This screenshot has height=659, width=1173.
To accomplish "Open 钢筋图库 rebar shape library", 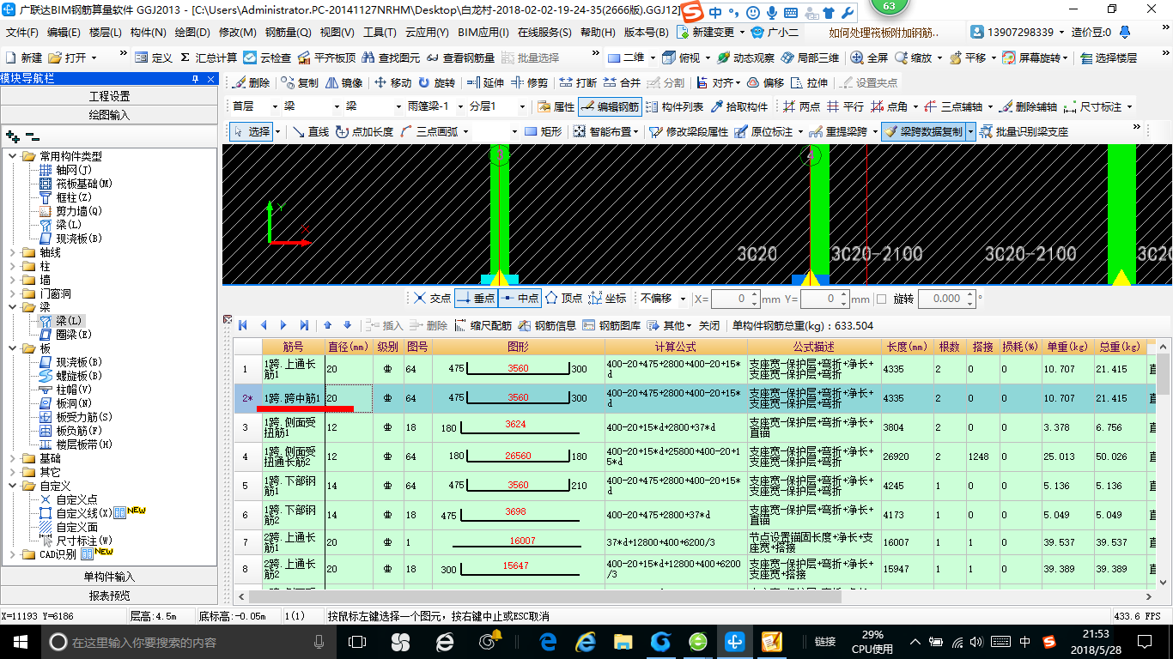I will [611, 325].
